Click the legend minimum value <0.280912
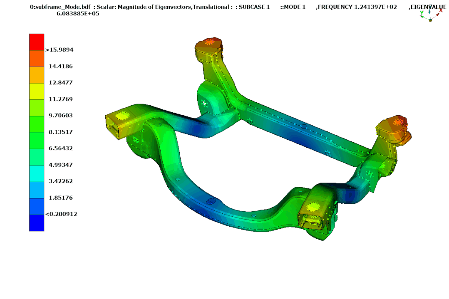 click(61, 214)
